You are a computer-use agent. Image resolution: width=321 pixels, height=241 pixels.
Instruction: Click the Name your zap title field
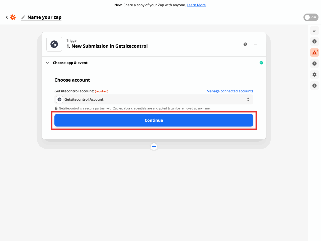44,17
